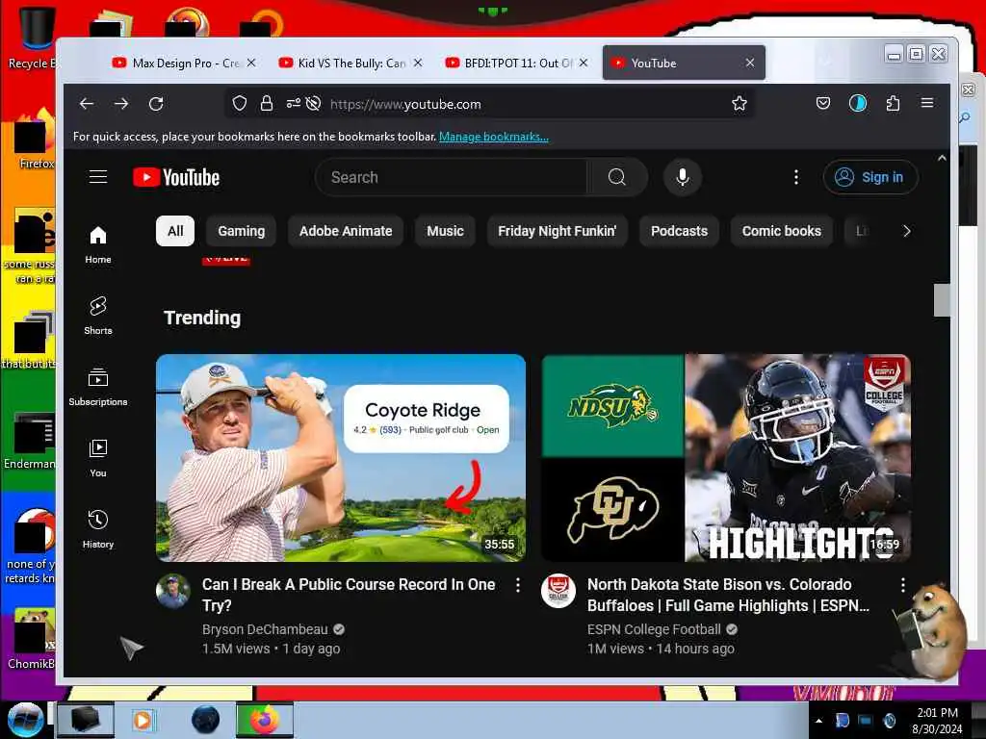Close the BFDI:TPOT 11 tab
The width and height of the screenshot is (986, 739).
pyautogui.click(x=584, y=63)
